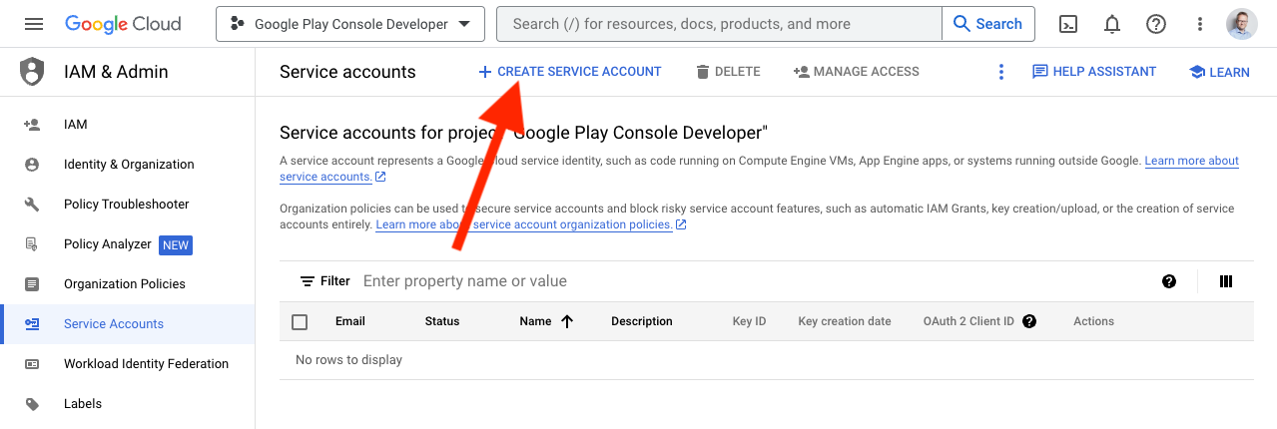Click the Service accounts page title

(x=347, y=72)
